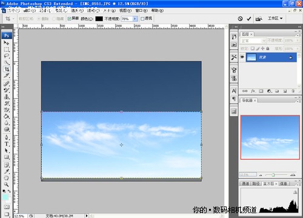Toggle Quick Mask mode
The image size is (303, 218).
point(7,207)
